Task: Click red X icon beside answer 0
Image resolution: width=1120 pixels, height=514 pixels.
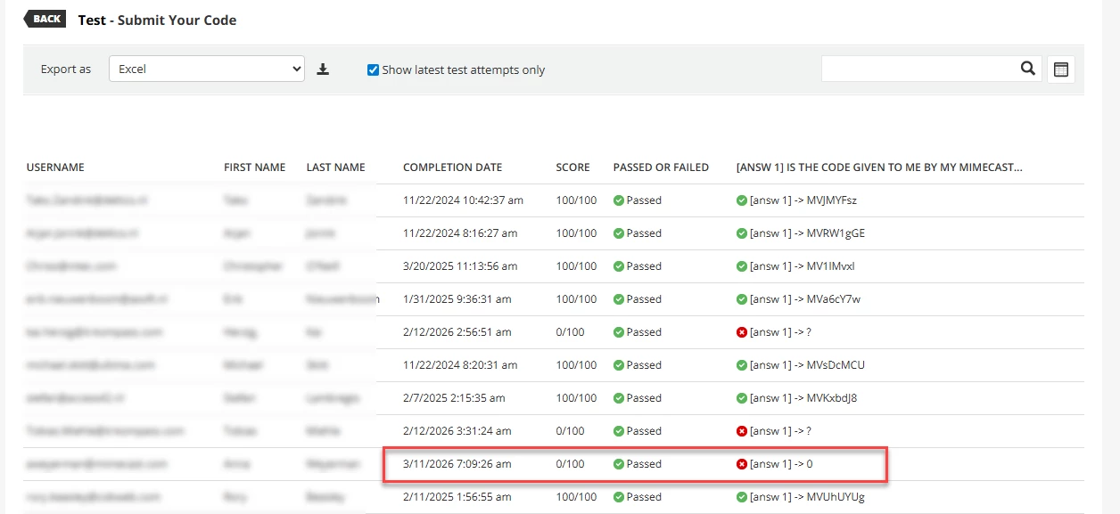Action: coord(742,464)
